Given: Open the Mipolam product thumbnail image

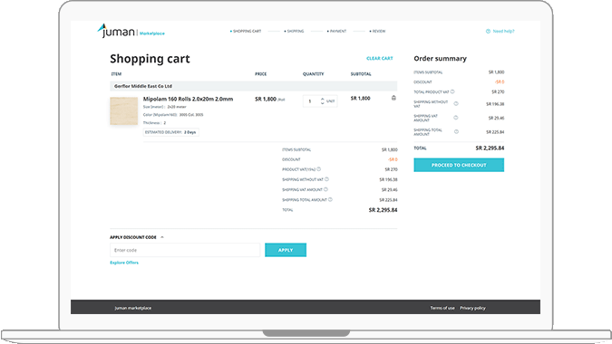Looking at the screenshot, I should pos(123,111).
